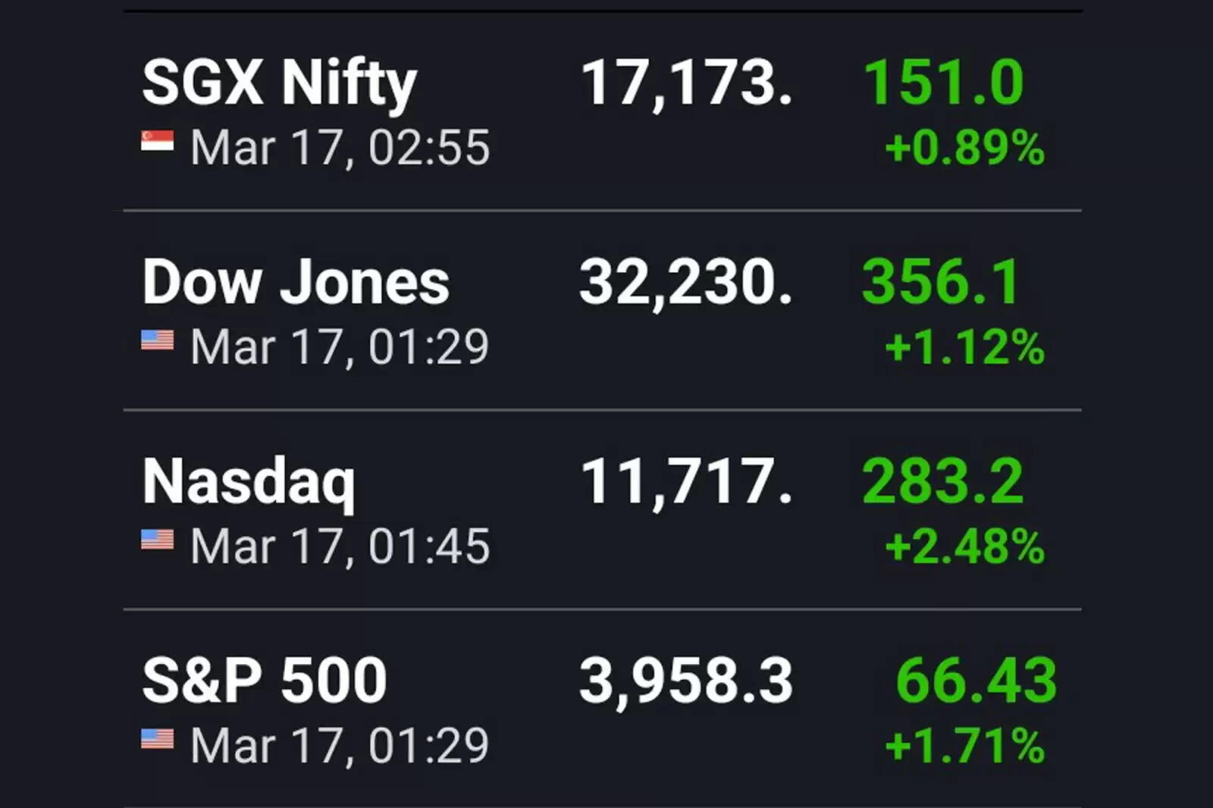This screenshot has height=808, width=1213.
Task: Click the +2.48% percent change
Action: (964, 546)
